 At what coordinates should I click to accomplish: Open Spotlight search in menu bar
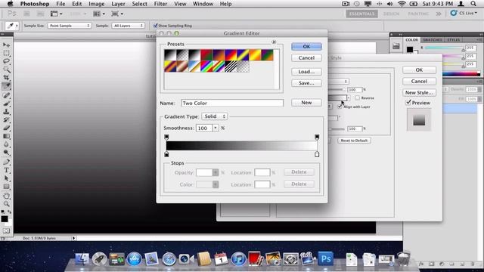[x=473, y=4]
